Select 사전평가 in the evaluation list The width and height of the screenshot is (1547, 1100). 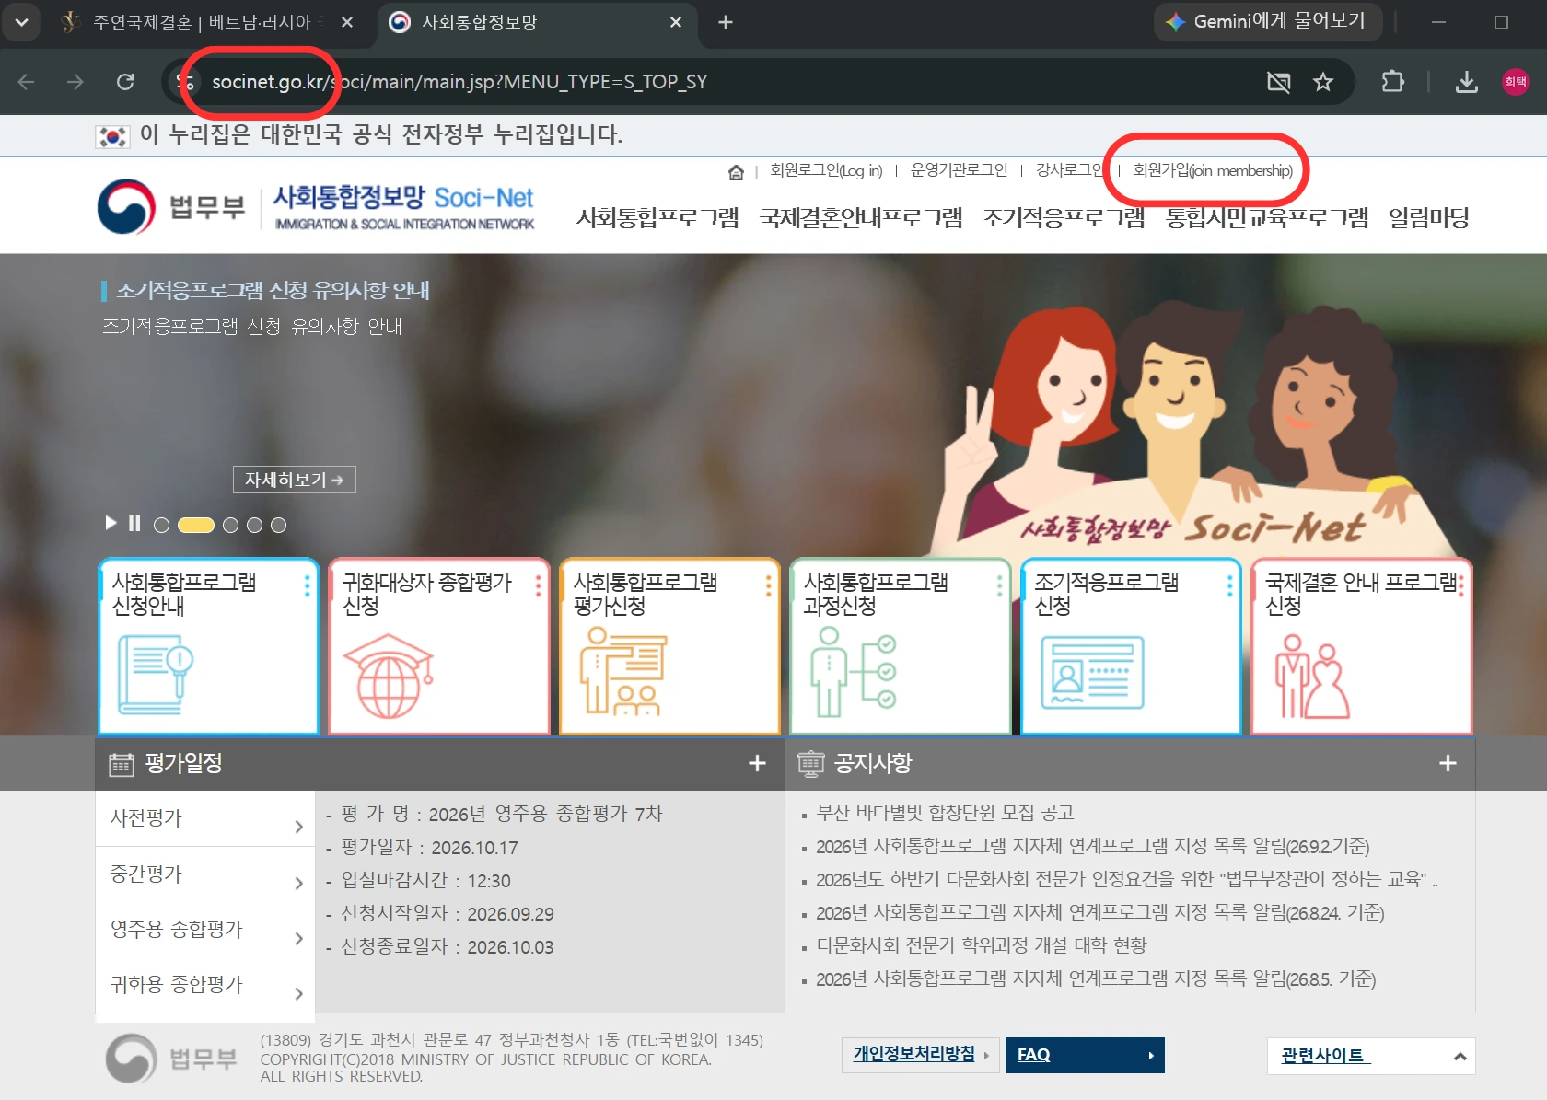coord(205,818)
